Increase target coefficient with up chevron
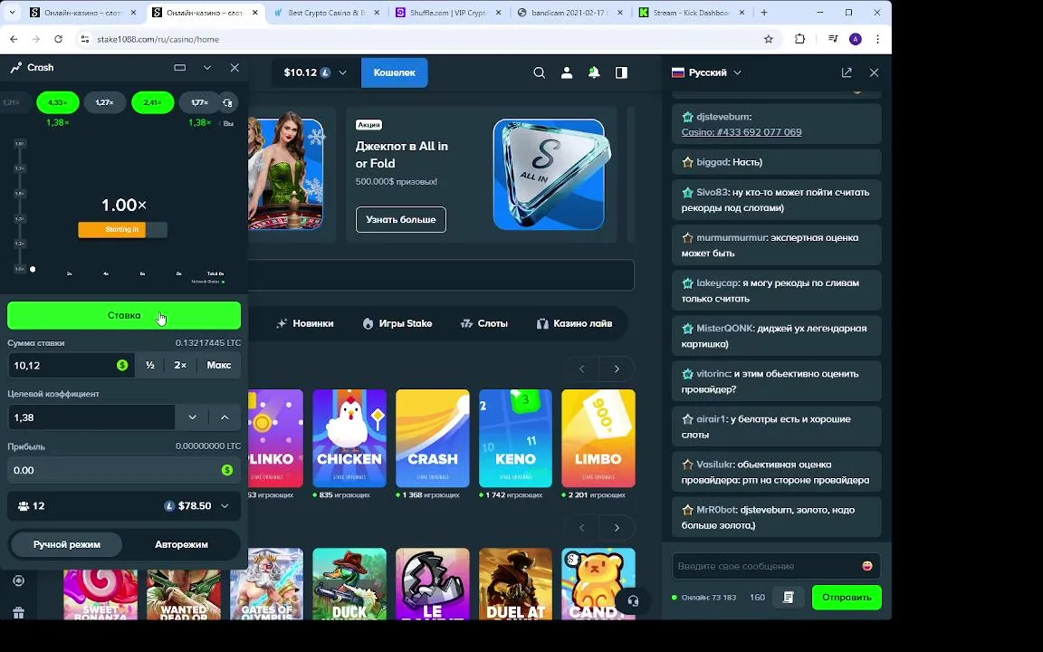1043x652 pixels. (225, 417)
